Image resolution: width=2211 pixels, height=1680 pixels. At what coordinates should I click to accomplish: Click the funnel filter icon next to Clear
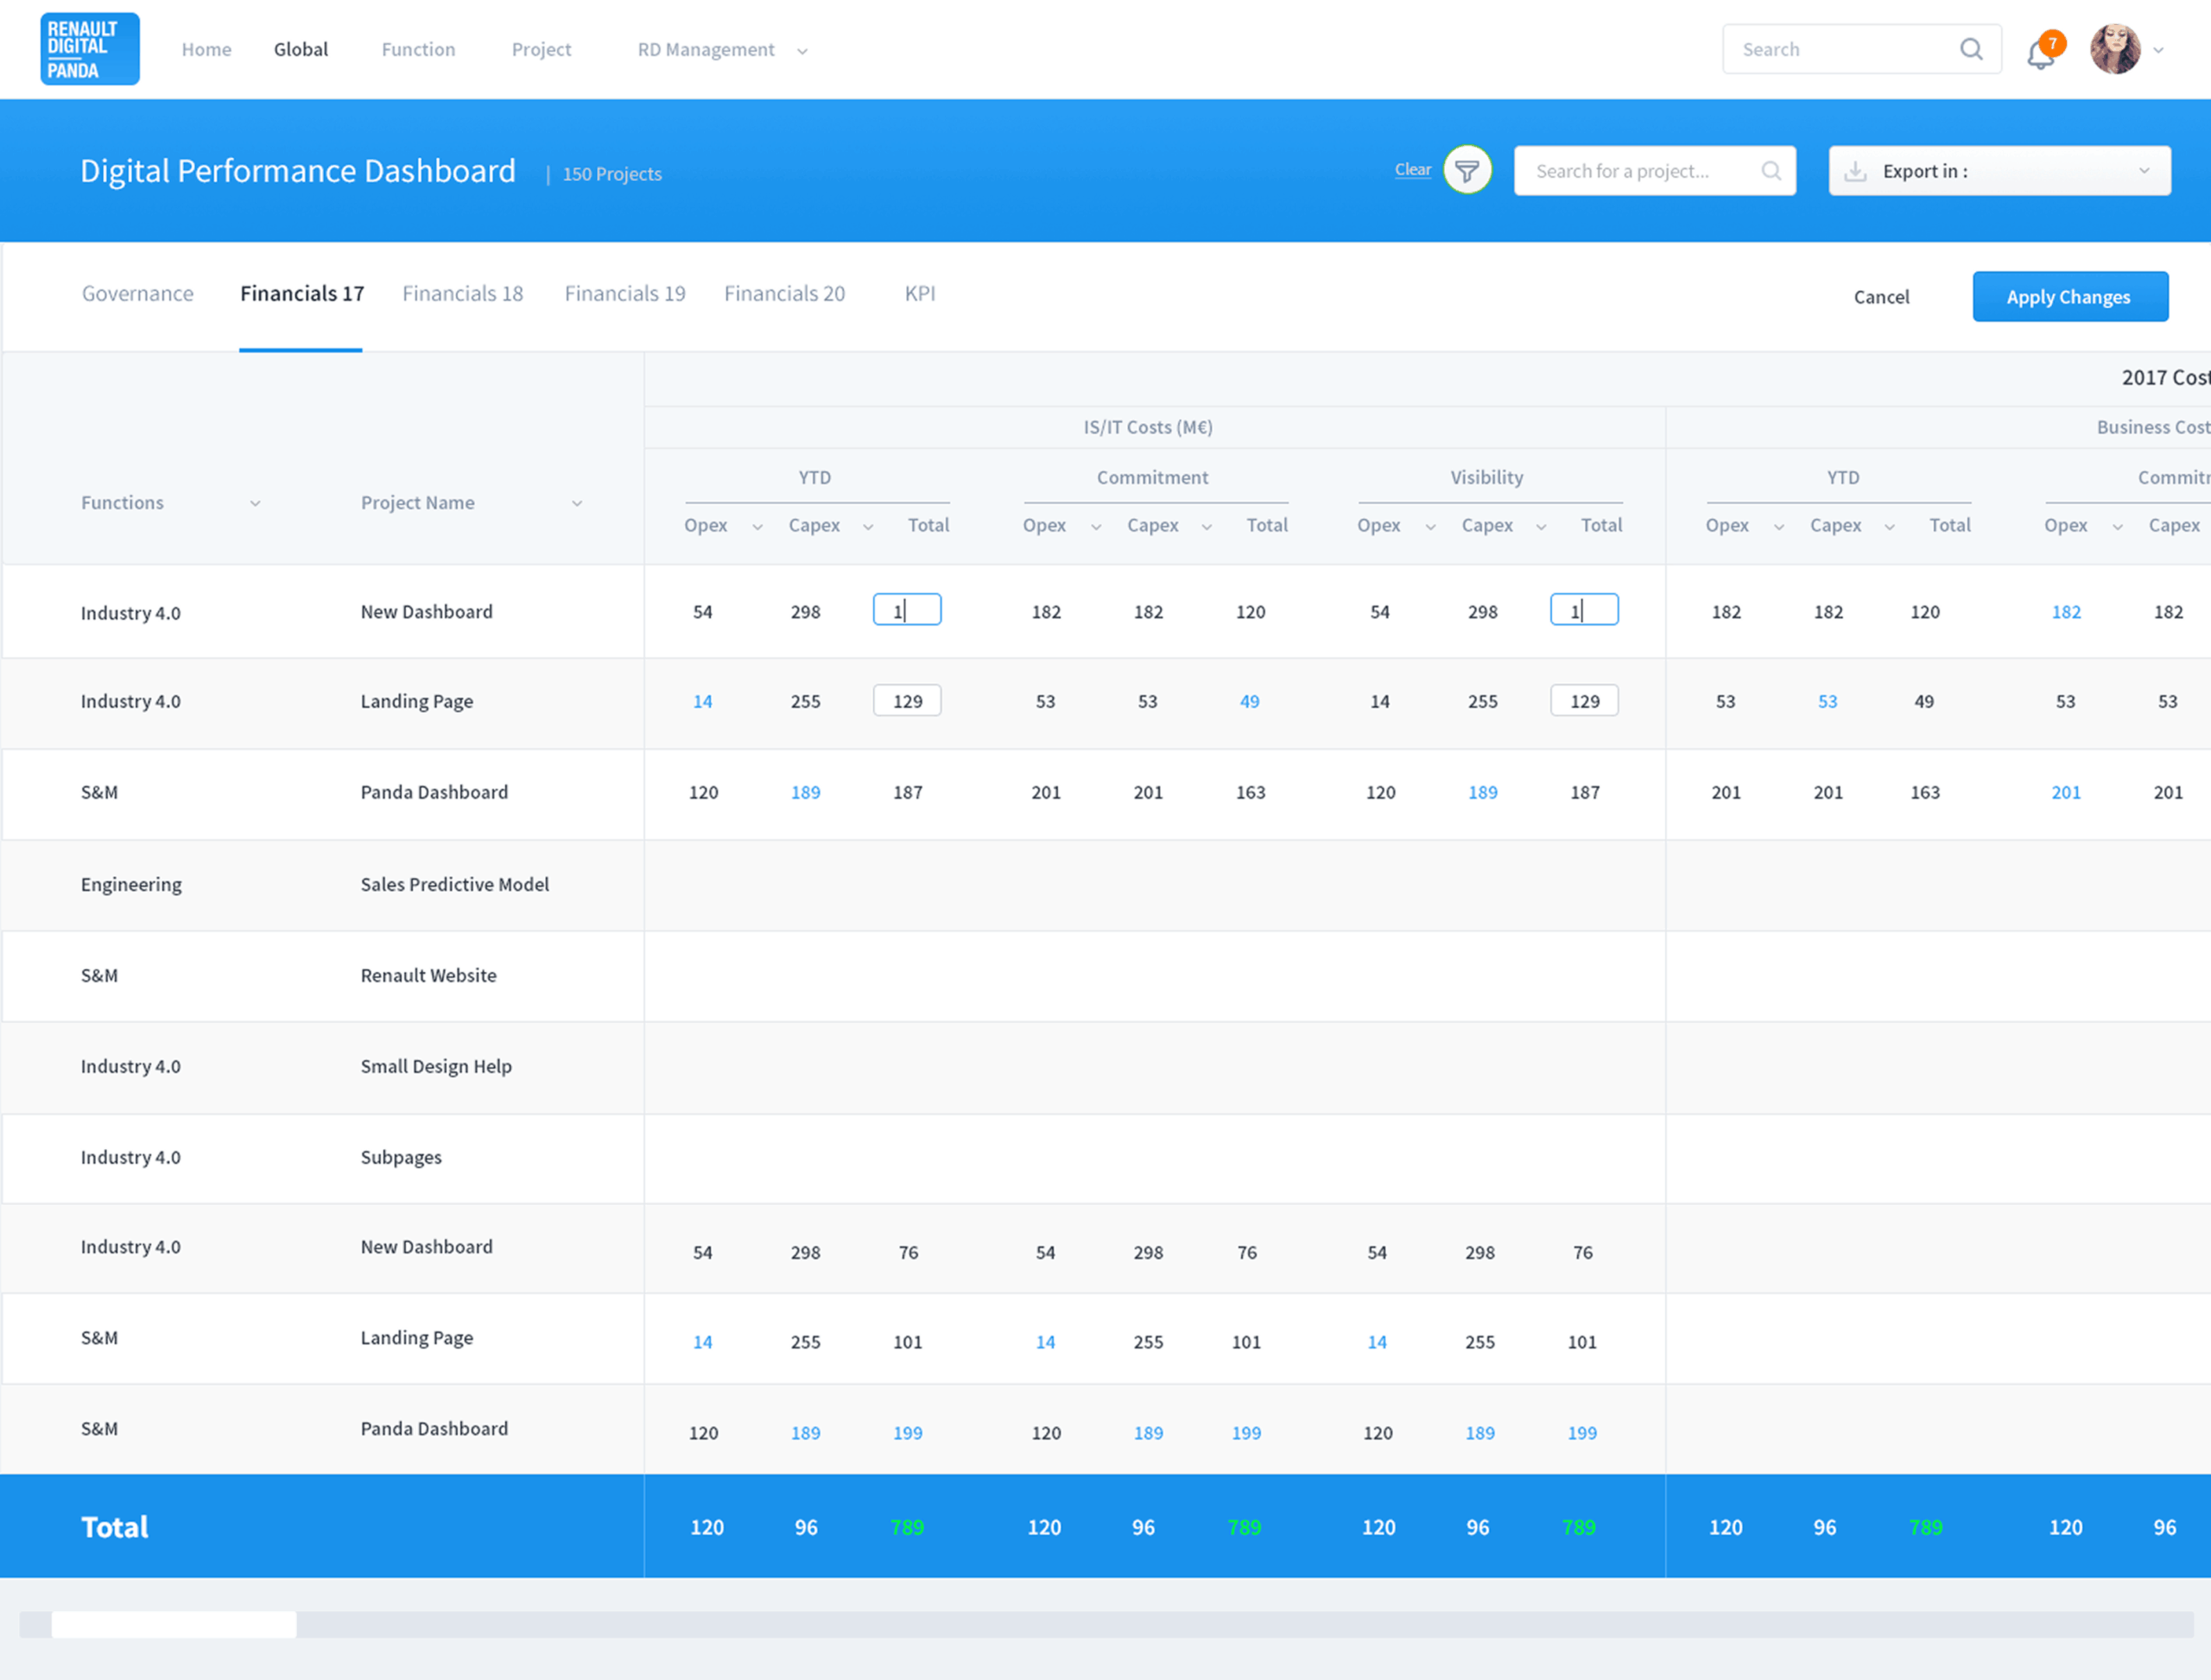pyautogui.click(x=1467, y=170)
